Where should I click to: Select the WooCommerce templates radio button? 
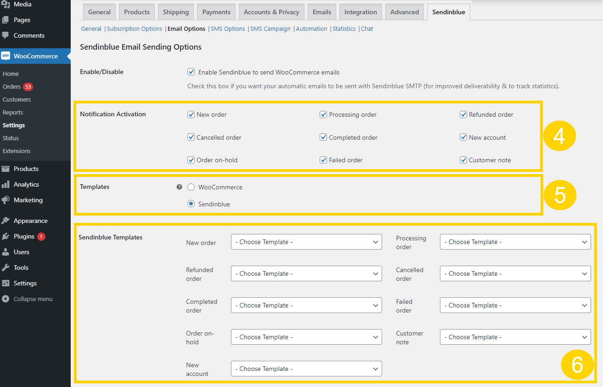[x=191, y=187]
